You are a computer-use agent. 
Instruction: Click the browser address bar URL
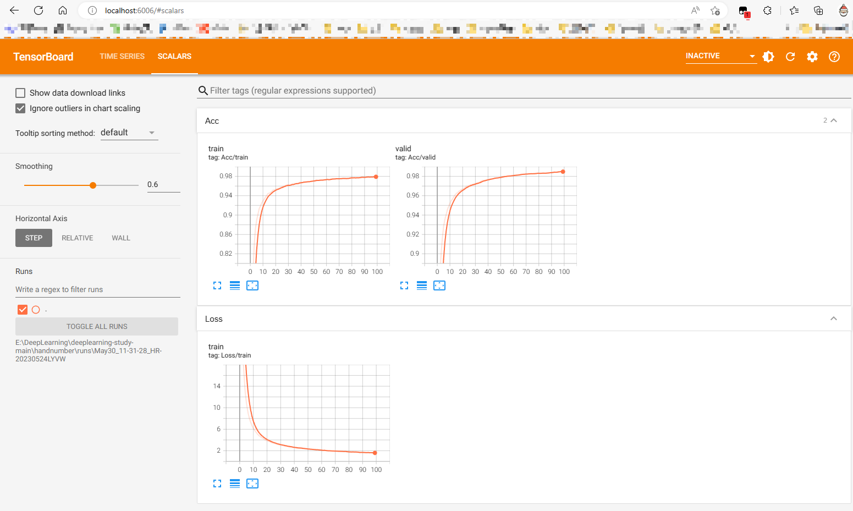[x=145, y=10]
